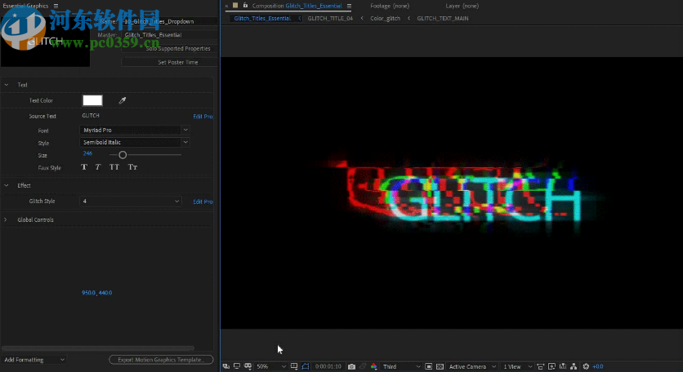Click Export Motion Graphics Template button

click(161, 360)
